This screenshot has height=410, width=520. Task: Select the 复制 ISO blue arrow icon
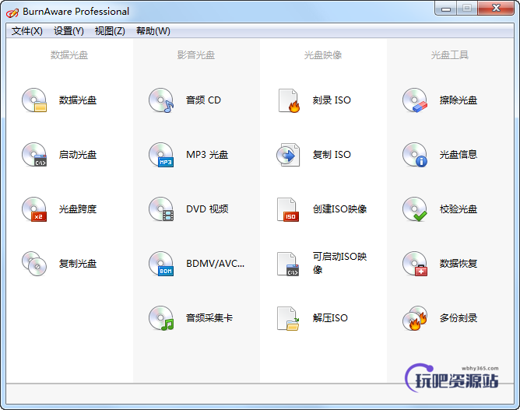point(288,155)
